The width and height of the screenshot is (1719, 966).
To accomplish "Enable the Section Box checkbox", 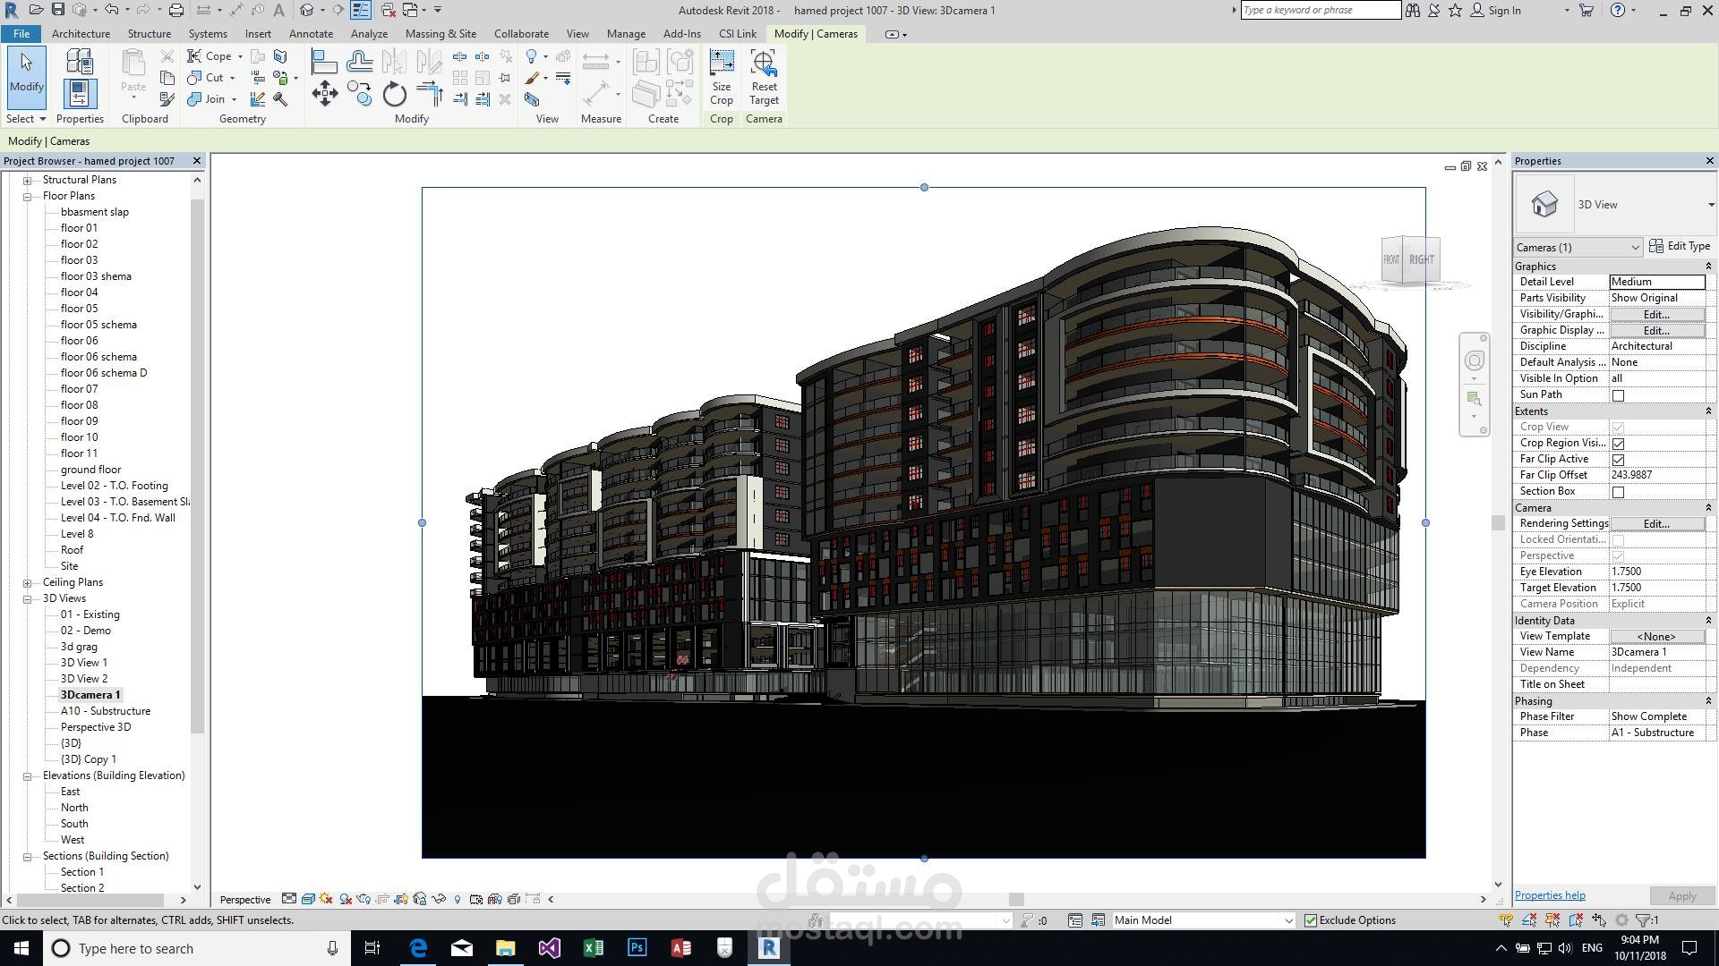I will (1618, 492).
